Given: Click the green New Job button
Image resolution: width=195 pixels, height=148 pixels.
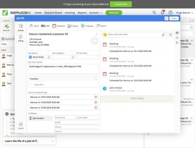Looking at the screenshot, I should tap(114, 13).
